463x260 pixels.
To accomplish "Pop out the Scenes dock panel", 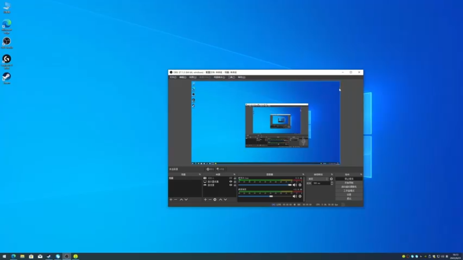I will 200,174.
